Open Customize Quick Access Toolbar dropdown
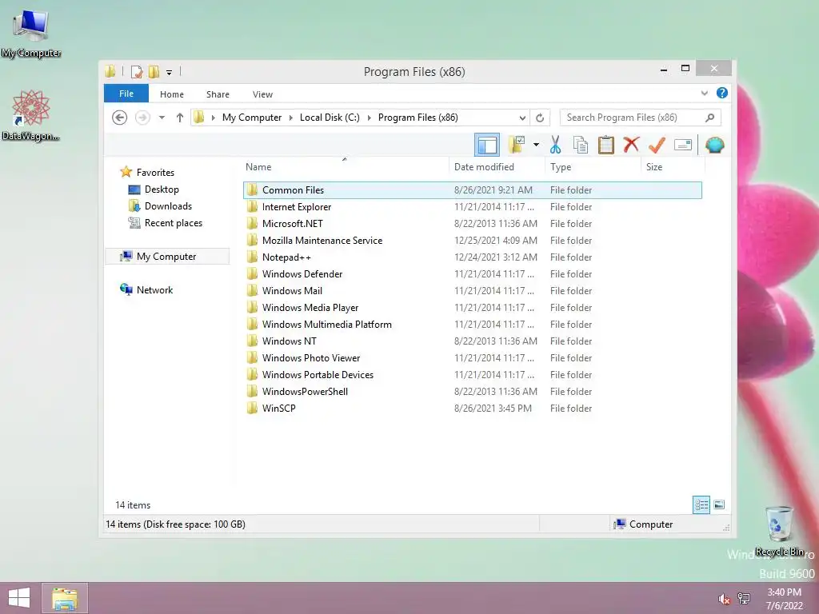The width and height of the screenshot is (819, 614). click(170, 72)
